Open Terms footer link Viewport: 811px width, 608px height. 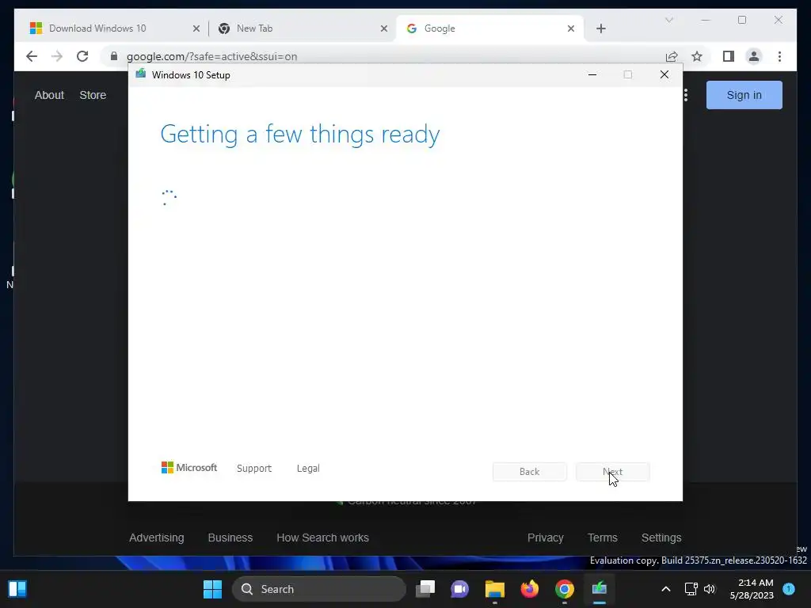[x=602, y=538]
